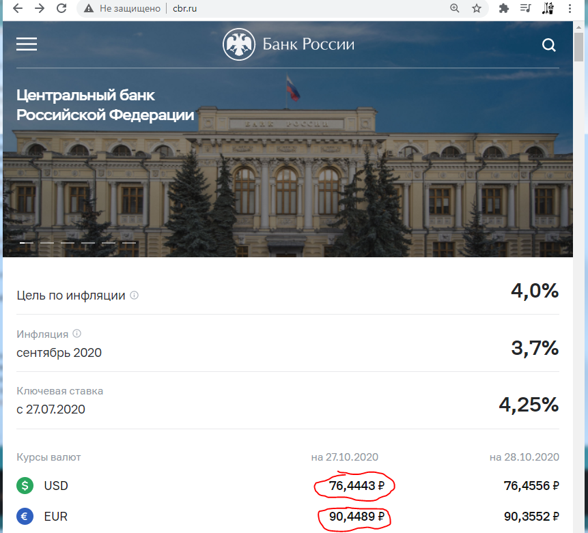Viewport: 588px width, 533px height.
Task: Select the second banner slide indicator
Action: pyautogui.click(x=47, y=243)
